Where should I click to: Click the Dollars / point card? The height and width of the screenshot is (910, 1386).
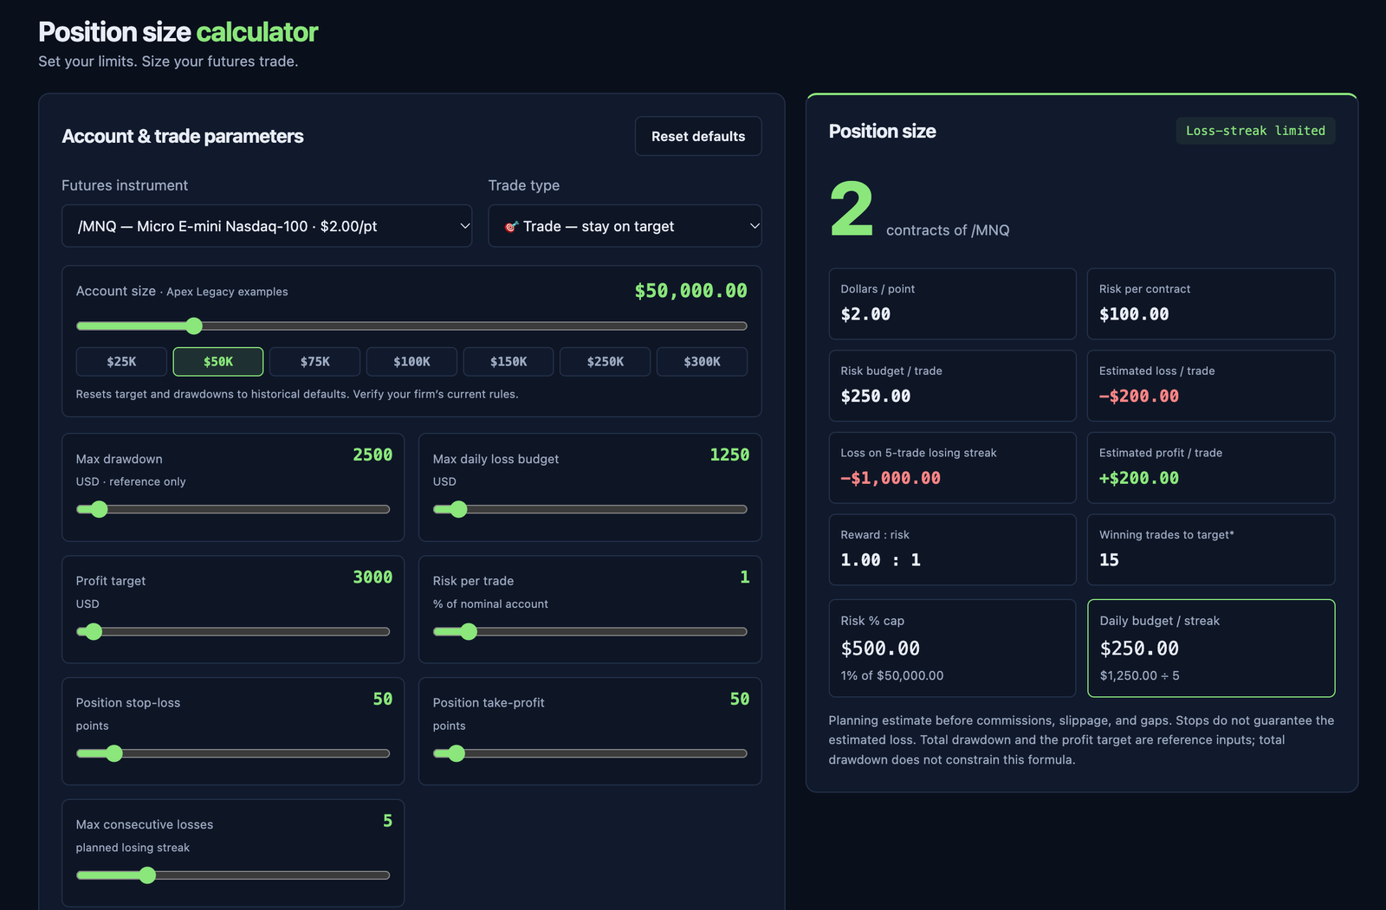pos(952,304)
